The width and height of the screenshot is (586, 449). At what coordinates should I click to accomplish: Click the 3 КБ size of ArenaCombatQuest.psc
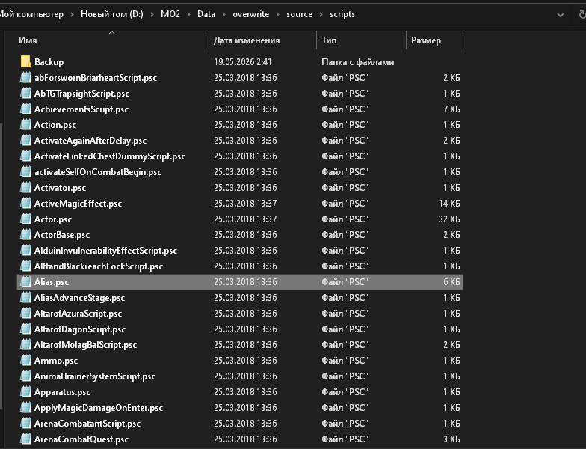tap(451, 439)
